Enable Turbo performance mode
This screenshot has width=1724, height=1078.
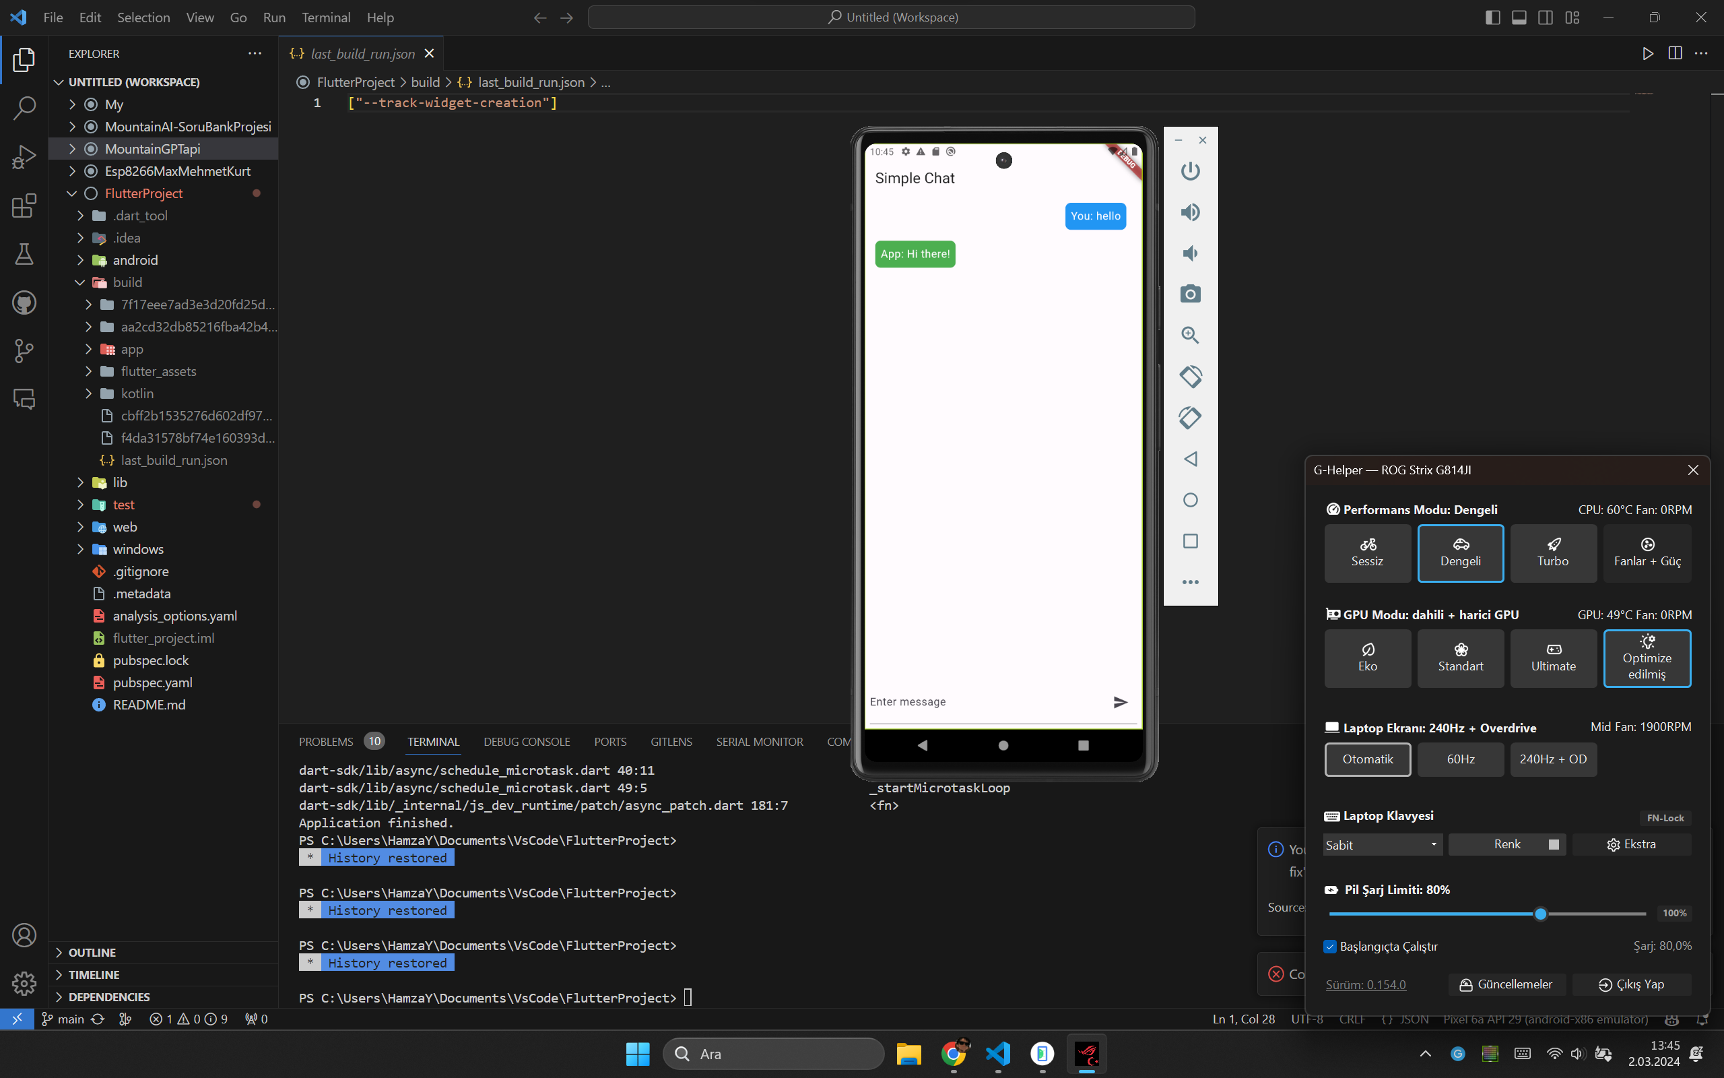click(x=1553, y=553)
